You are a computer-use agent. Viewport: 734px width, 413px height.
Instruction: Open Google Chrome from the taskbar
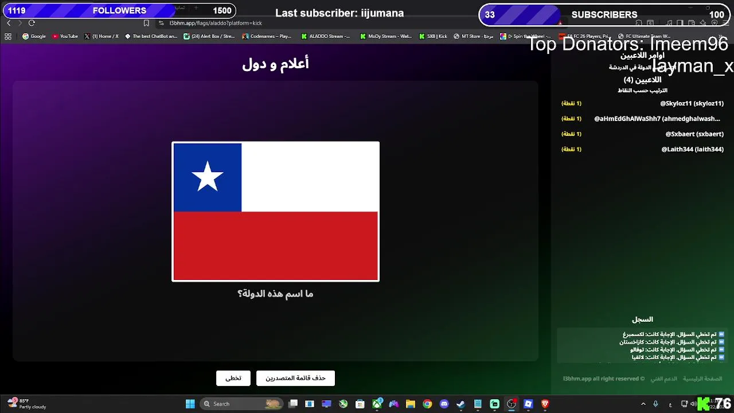tap(427, 404)
